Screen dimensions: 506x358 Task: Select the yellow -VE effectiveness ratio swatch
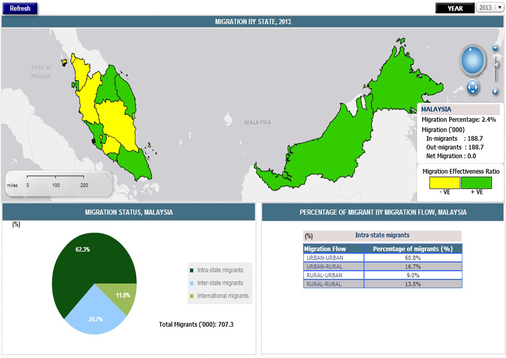[444, 183]
